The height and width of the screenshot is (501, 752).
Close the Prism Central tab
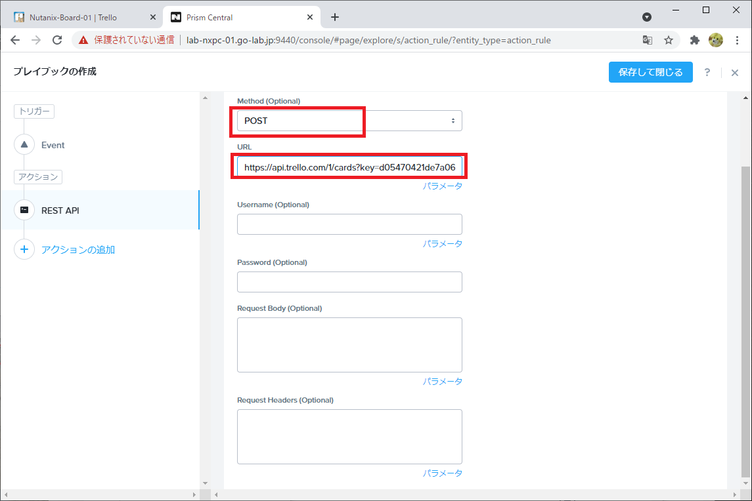(310, 17)
